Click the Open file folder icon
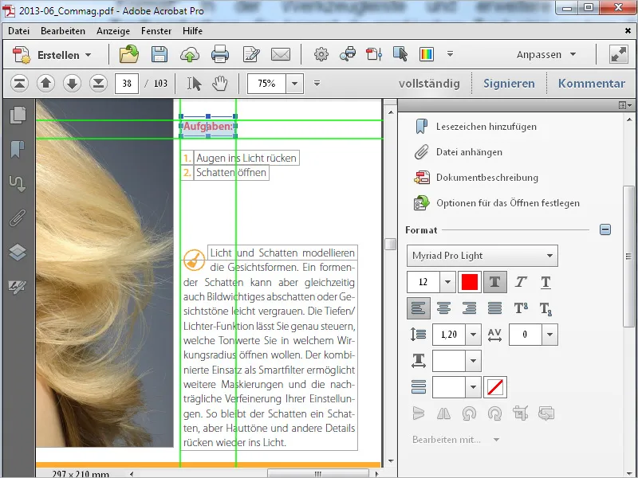 point(129,54)
